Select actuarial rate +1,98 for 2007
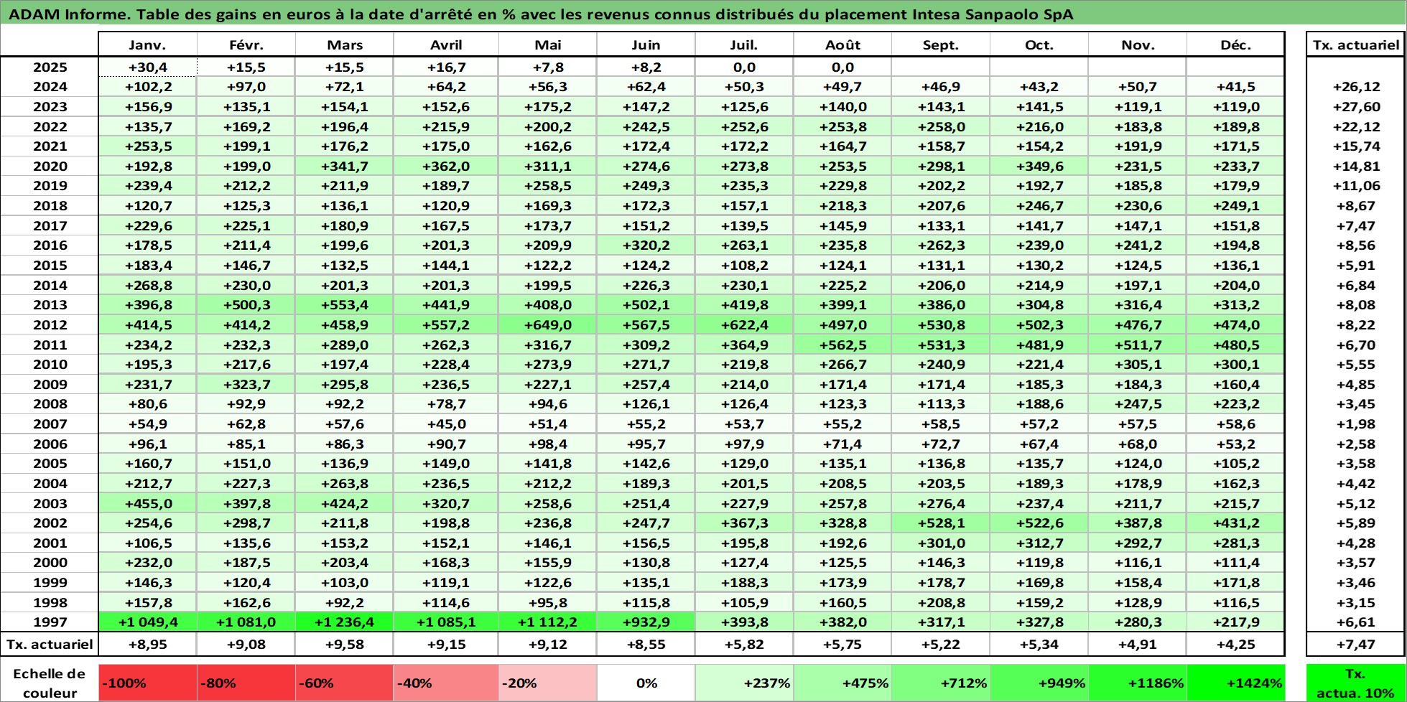Viewport: 1407px width, 702px height. coord(1356,423)
